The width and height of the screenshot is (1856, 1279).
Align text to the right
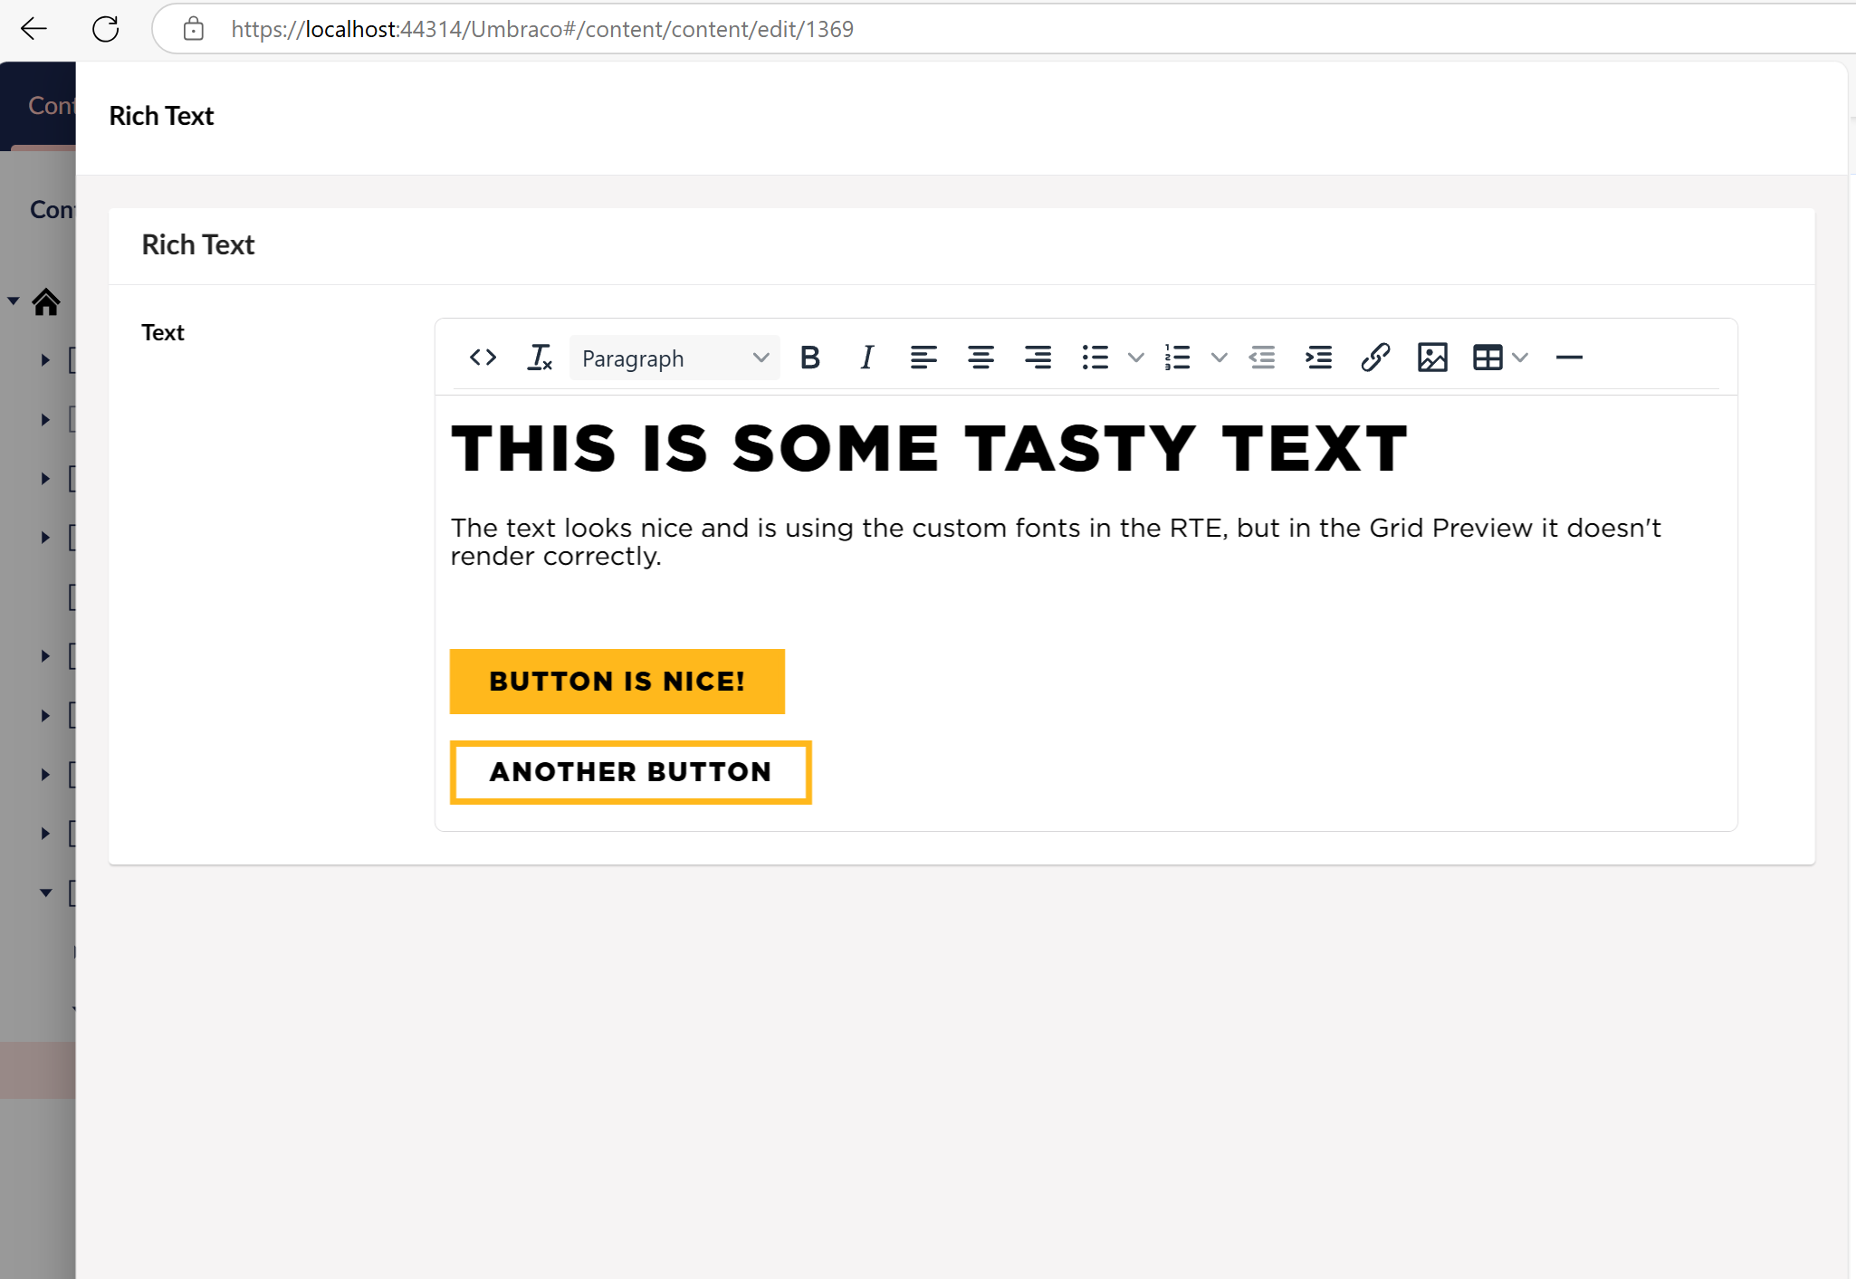(1038, 358)
